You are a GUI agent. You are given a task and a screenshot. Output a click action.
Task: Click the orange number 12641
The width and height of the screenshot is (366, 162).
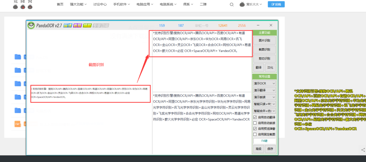click(223, 26)
